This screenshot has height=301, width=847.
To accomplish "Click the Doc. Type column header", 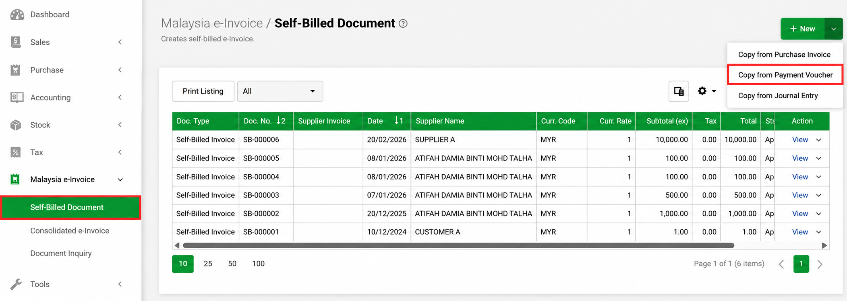I will pyautogui.click(x=205, y=121).
